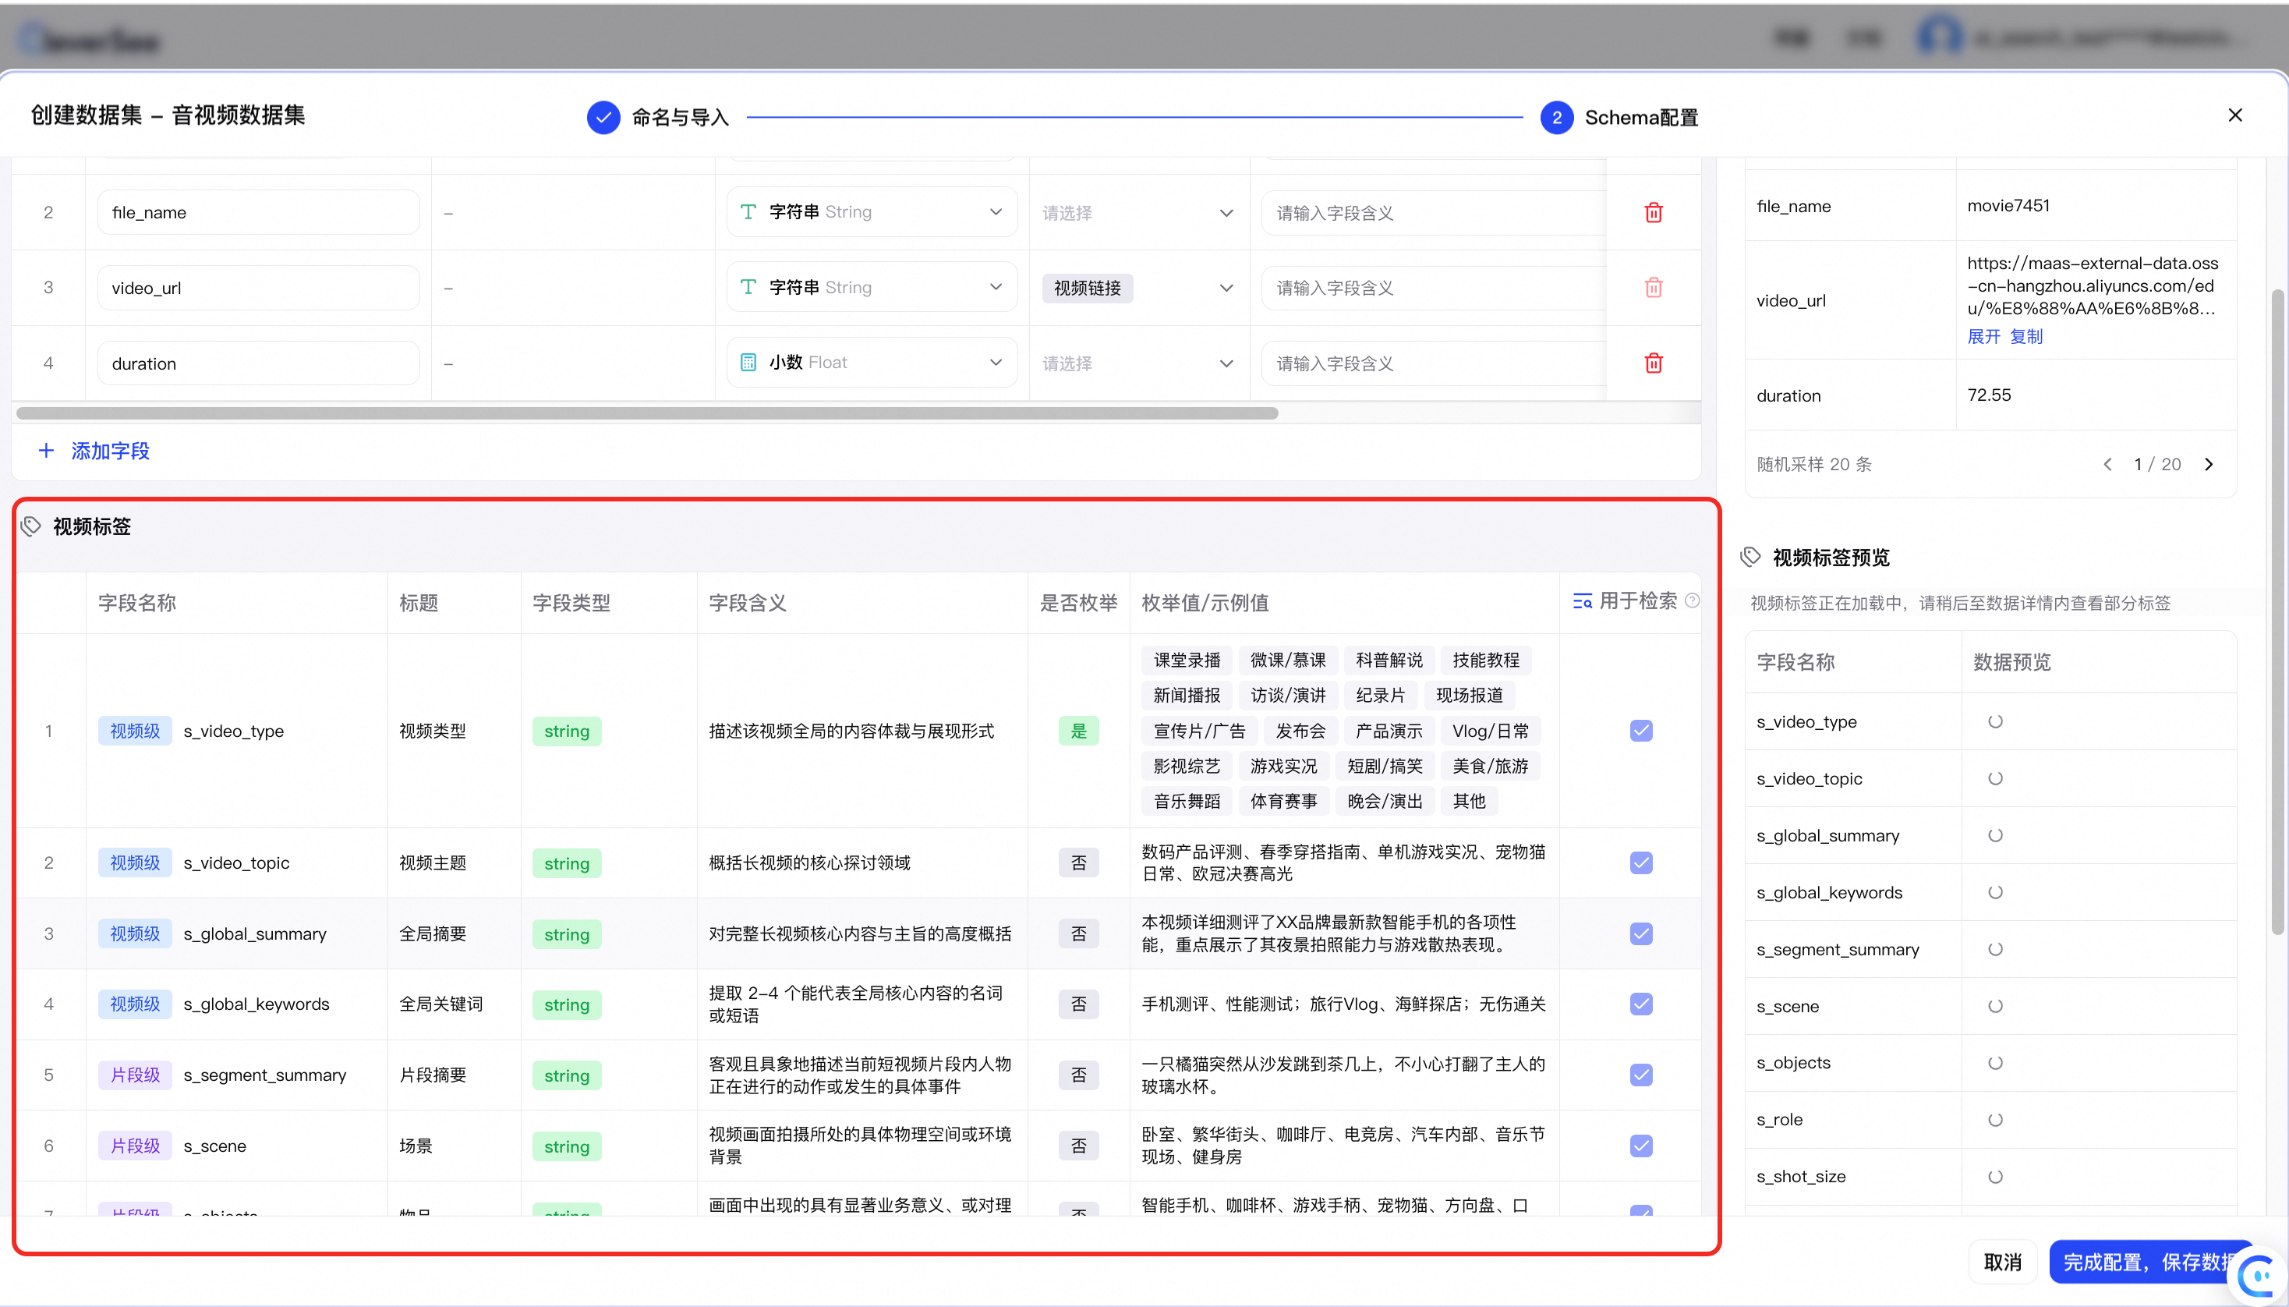Click the plus icon beside 添加字段
Screen dimensions: 2289x1307
[46, 451]
